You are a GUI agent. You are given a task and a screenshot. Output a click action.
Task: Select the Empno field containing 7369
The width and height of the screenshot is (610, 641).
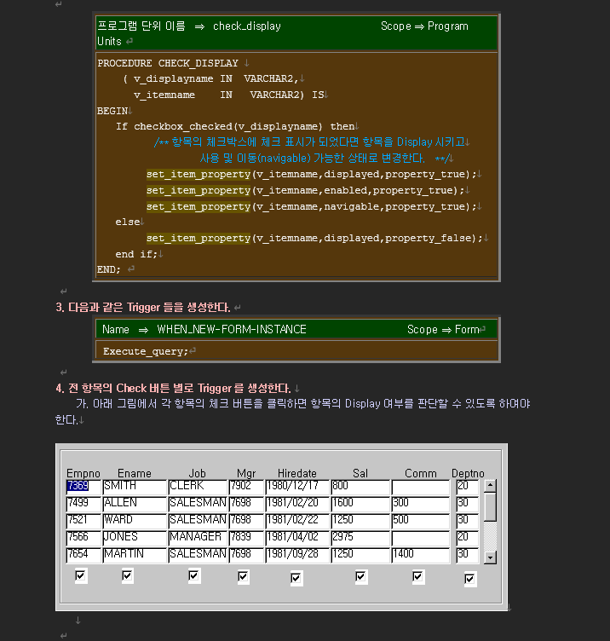click(83, 487)
